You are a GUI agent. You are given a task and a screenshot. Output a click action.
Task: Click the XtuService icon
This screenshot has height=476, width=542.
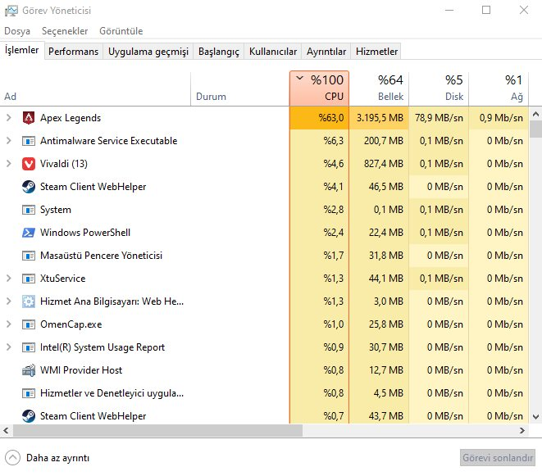pos(29,279)
